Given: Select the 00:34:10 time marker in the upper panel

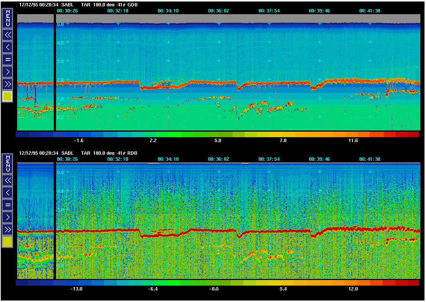Looking at the screenshot, I should (x=168, y=11).
